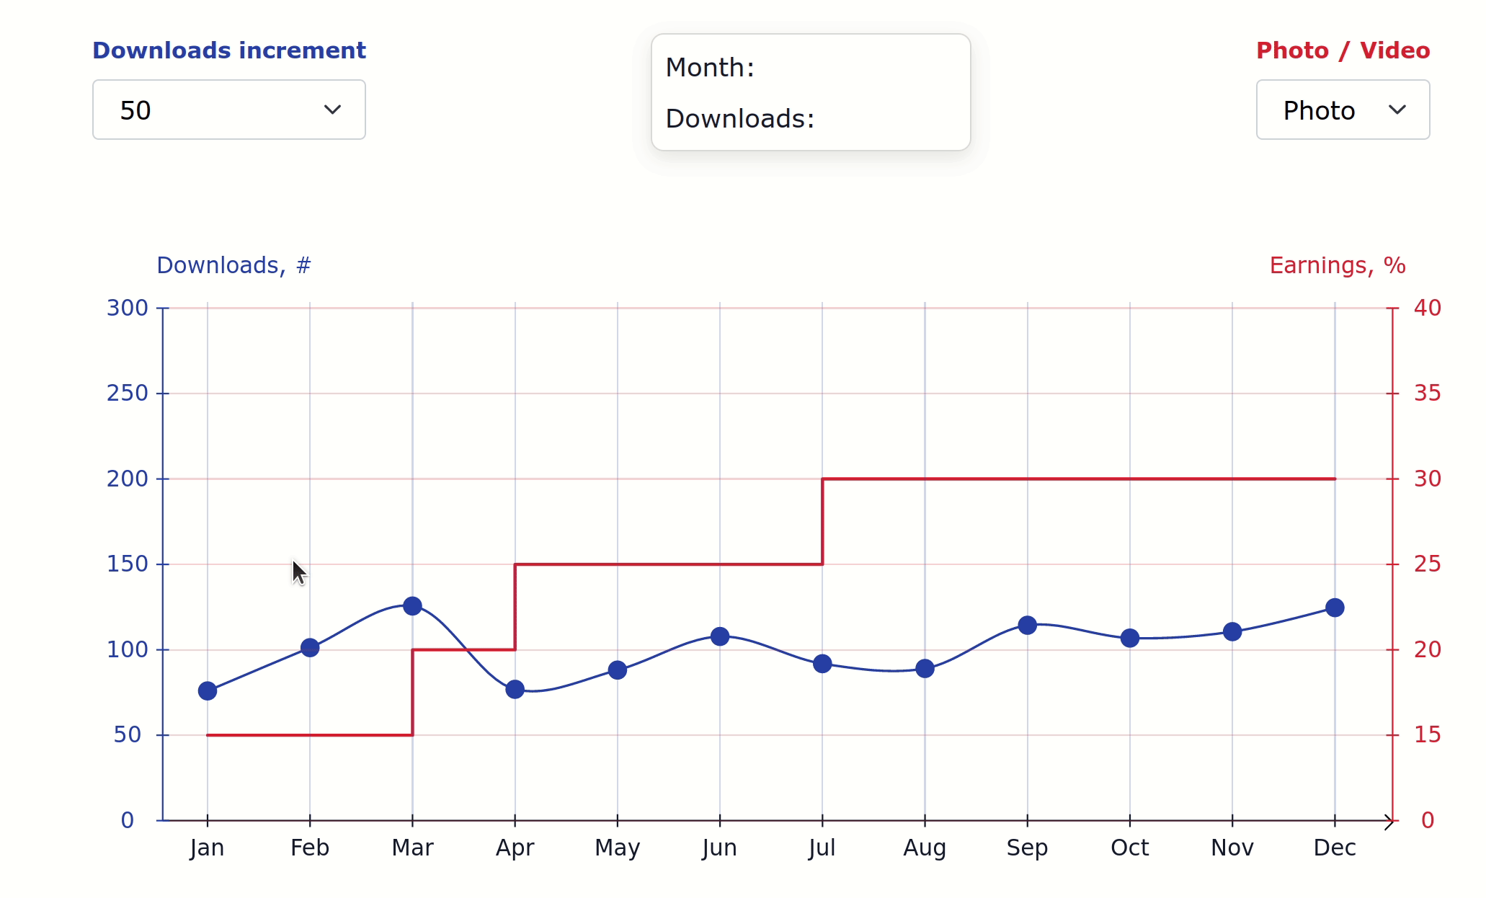Click the May downloads data point
1486x898 pixels.
618,670
